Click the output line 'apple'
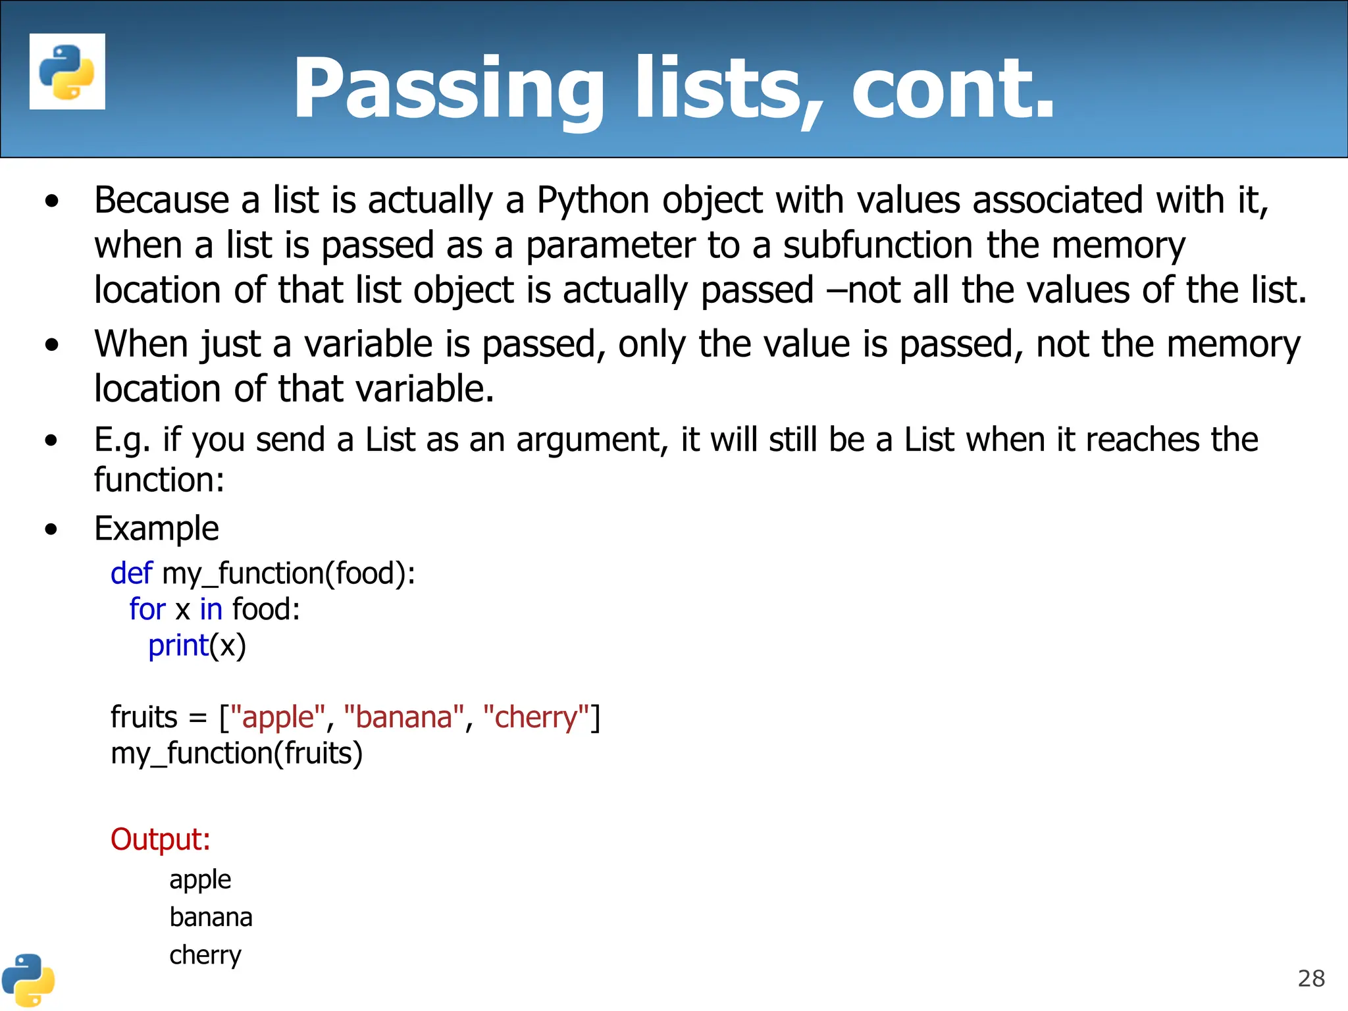1348x1011 pixels. pyautogui.click(x=200, y=881)
